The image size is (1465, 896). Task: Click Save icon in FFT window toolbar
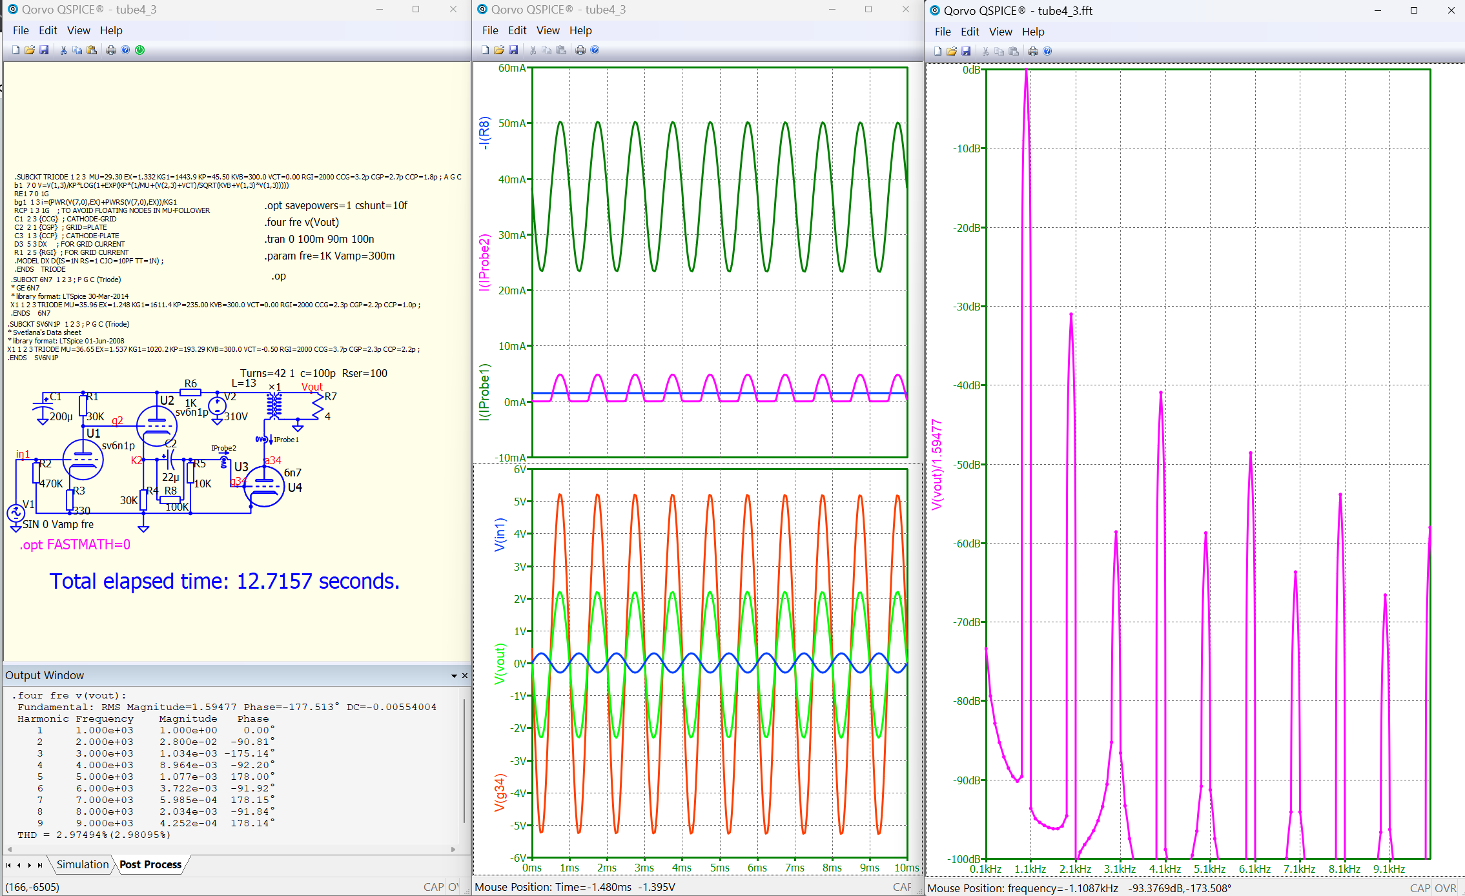(966, 51)
